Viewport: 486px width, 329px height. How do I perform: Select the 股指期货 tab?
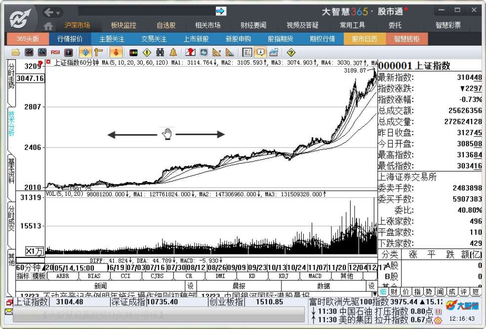tap(281, 39)
